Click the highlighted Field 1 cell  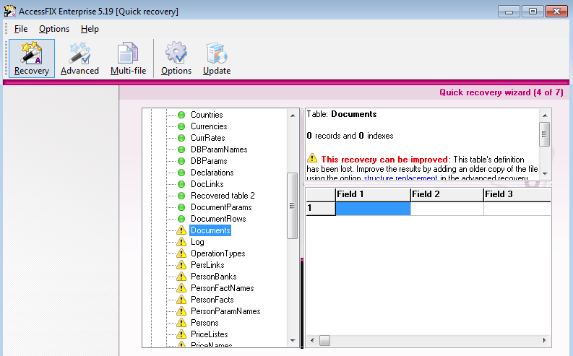373,209
